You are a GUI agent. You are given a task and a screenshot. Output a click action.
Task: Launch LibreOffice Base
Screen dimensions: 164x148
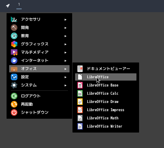(106, 85)
